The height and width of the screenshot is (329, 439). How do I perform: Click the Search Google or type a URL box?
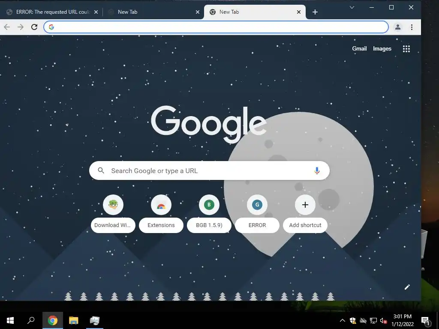point(209,170)
